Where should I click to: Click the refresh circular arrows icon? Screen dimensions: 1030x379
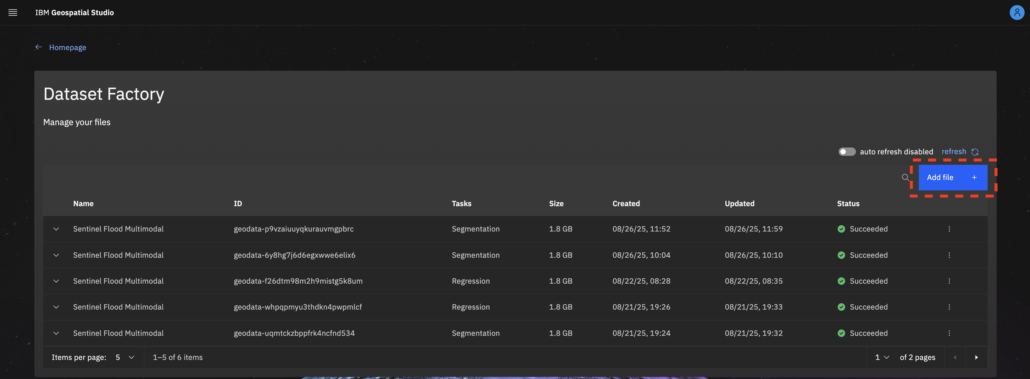(x=975, y=152)
